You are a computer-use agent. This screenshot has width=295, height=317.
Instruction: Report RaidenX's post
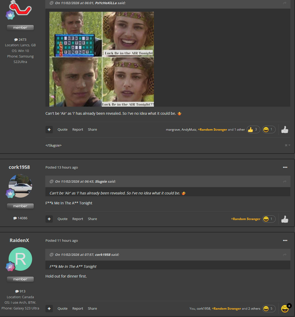coord(78,309)
